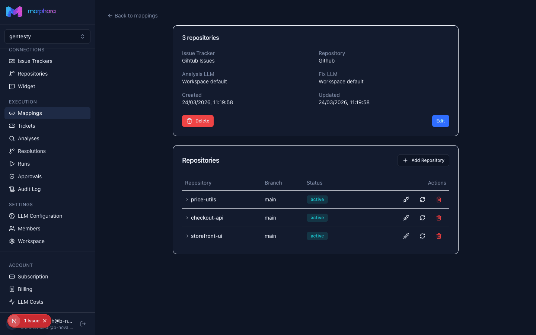The height and width of the screenshot is (335, 536).
Task: Dismiss the 1 Issue notification badge
Action: (45, 321)
